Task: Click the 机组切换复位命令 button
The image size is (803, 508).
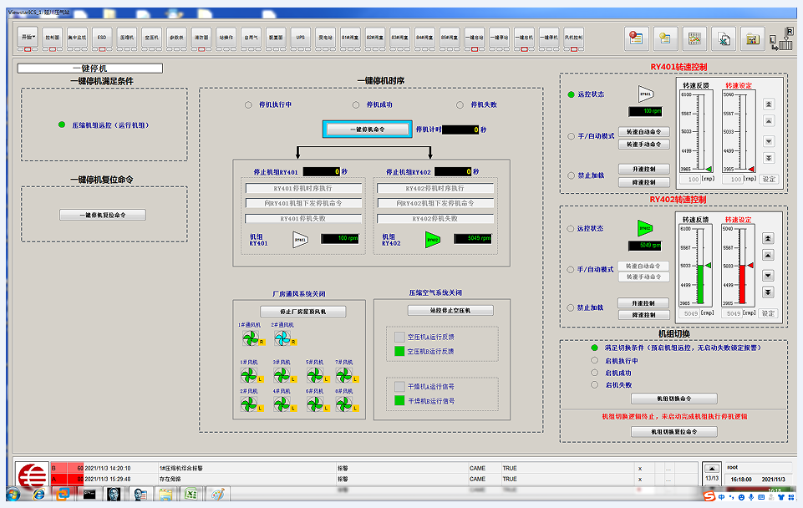Action: pos(673,431)
